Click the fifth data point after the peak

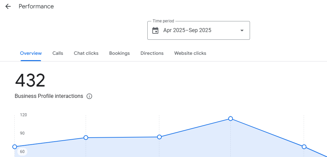(304, 147)
